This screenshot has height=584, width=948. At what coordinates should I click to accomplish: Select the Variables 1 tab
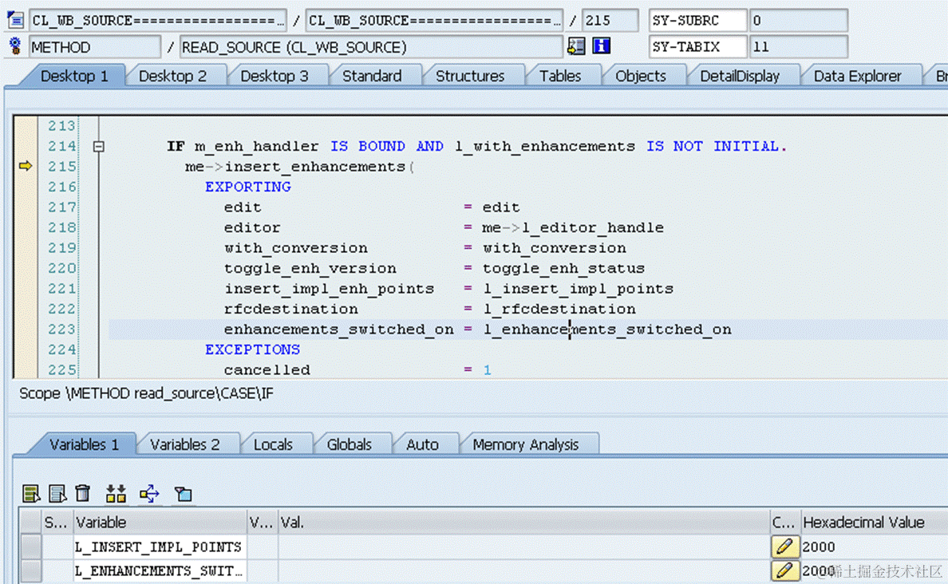(84, 445)
